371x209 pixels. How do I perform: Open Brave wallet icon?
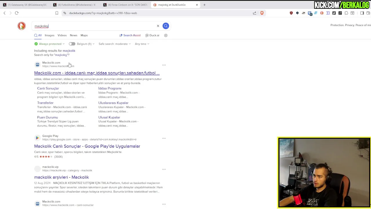(x=368, y=13)
